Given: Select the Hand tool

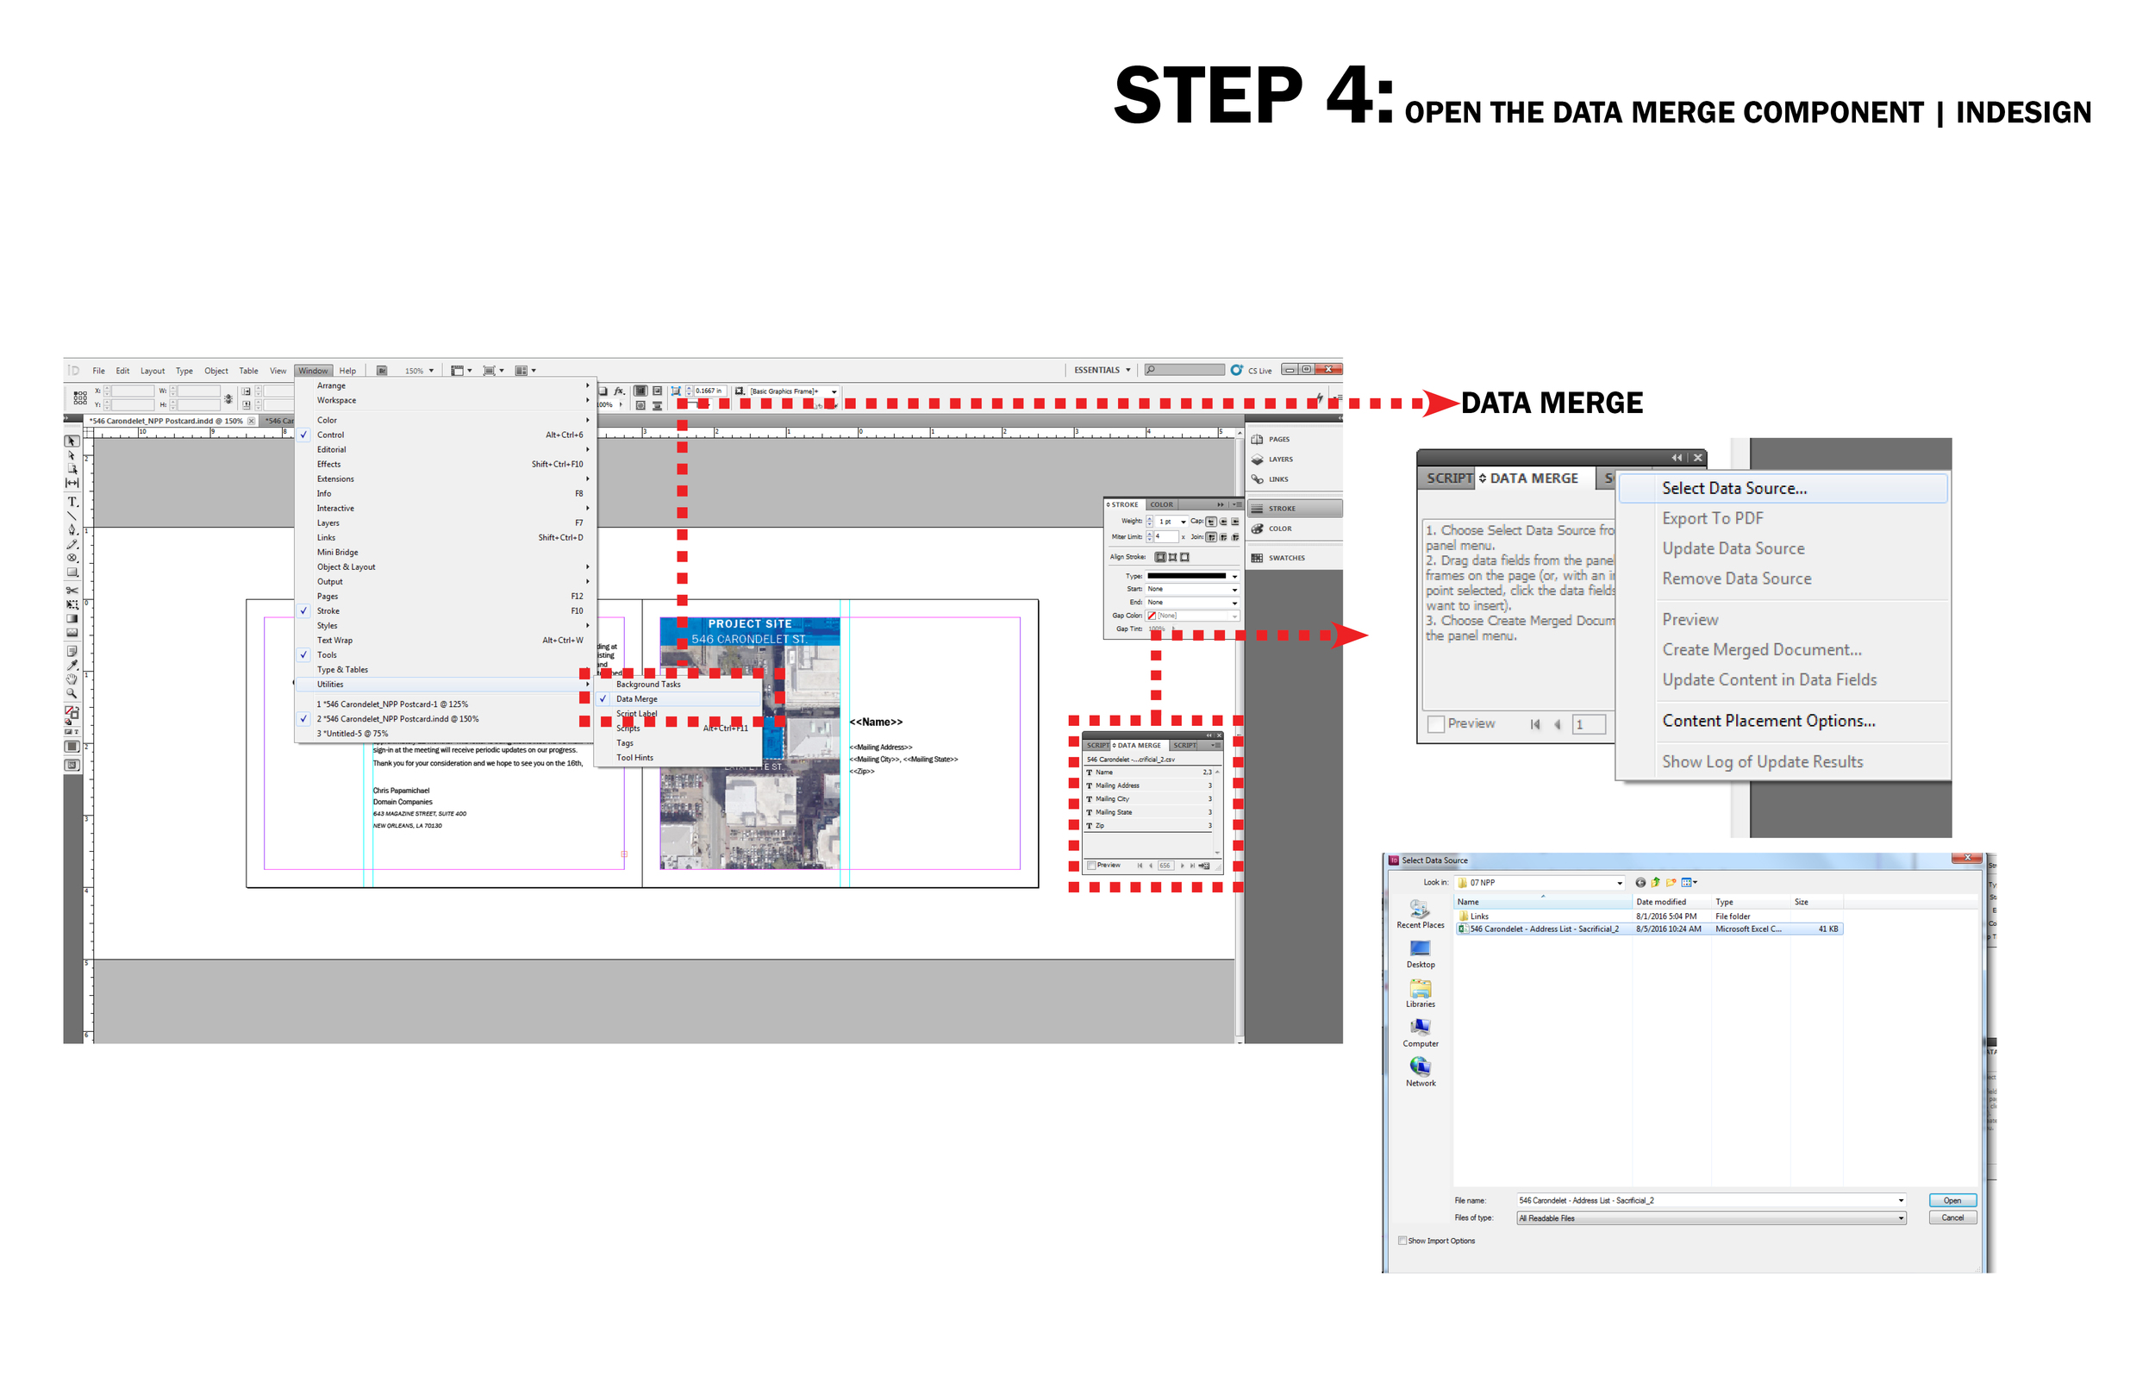Looking at the screenshot, I should [x=72, y=679].
